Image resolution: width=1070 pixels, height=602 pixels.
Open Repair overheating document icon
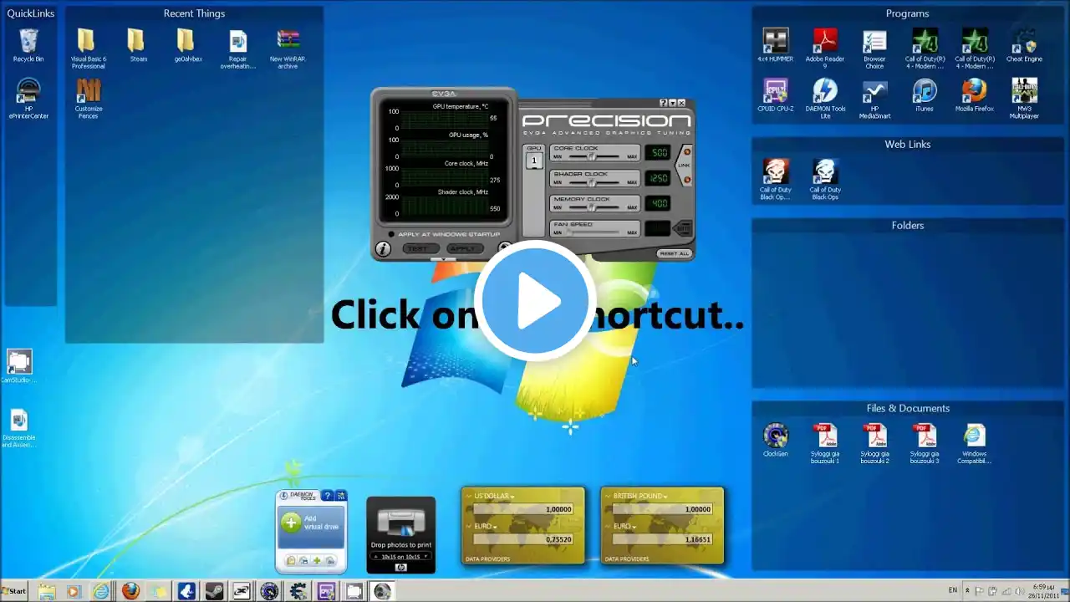pyautogui.click(x=238, y=48)
